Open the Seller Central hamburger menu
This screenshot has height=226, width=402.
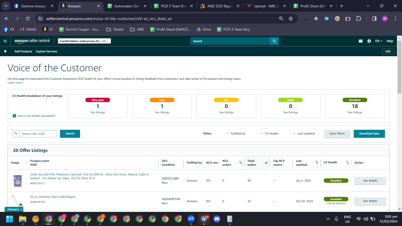[5, 41]
